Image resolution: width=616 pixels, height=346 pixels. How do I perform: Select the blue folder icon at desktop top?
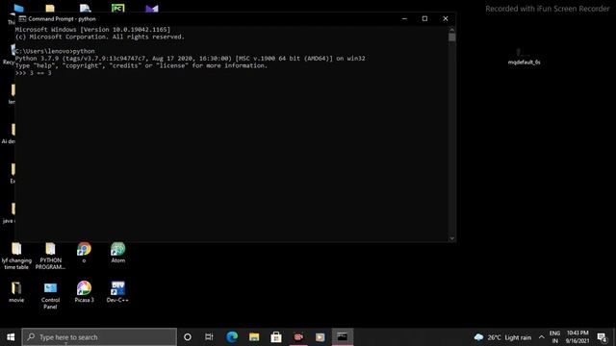tap(18, 8)
